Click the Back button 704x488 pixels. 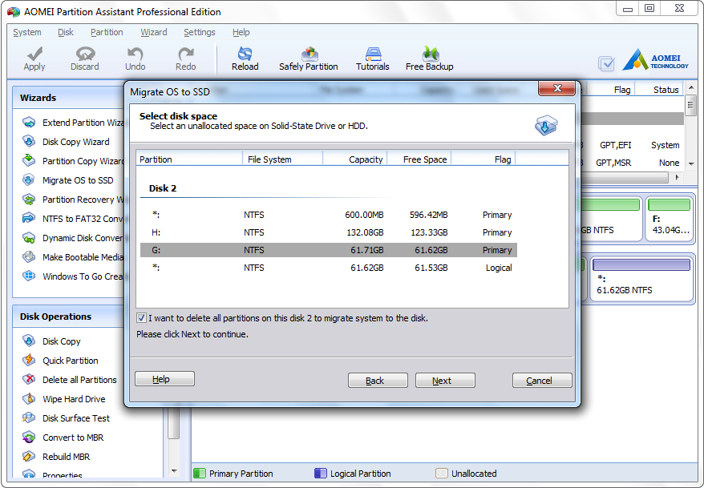coord(378,381)
